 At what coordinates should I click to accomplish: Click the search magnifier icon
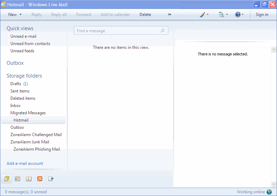pos(162,30)
